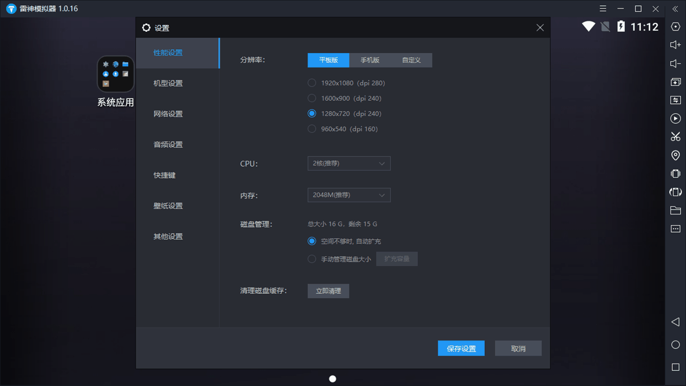Rotate the emulator screen via sidebar icon
The image size is (686, 386).
pos(675,191)
